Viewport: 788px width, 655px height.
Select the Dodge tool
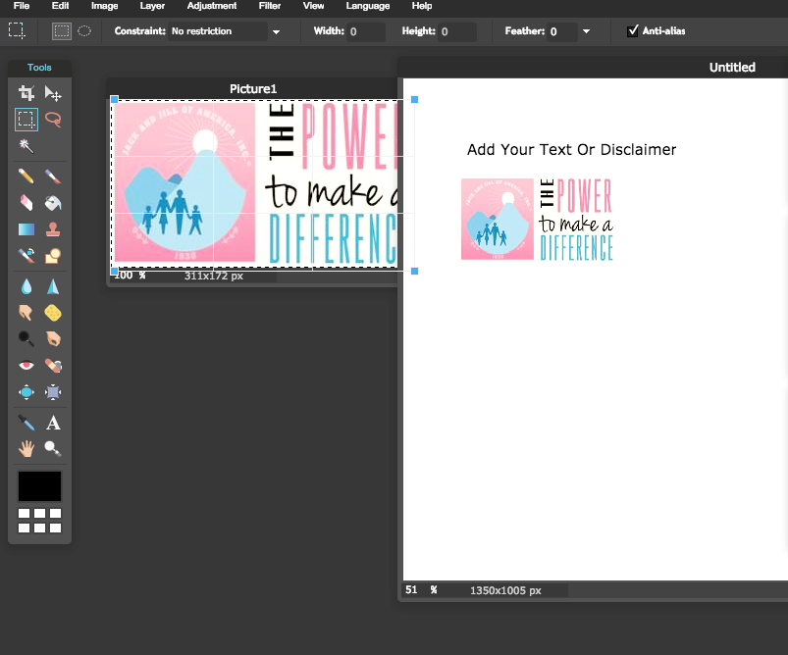26,339
